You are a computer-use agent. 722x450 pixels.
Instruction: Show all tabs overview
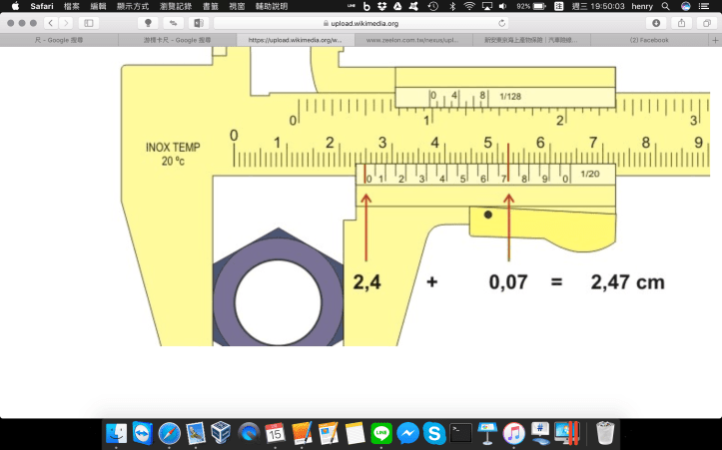click(x=707, y=22)
